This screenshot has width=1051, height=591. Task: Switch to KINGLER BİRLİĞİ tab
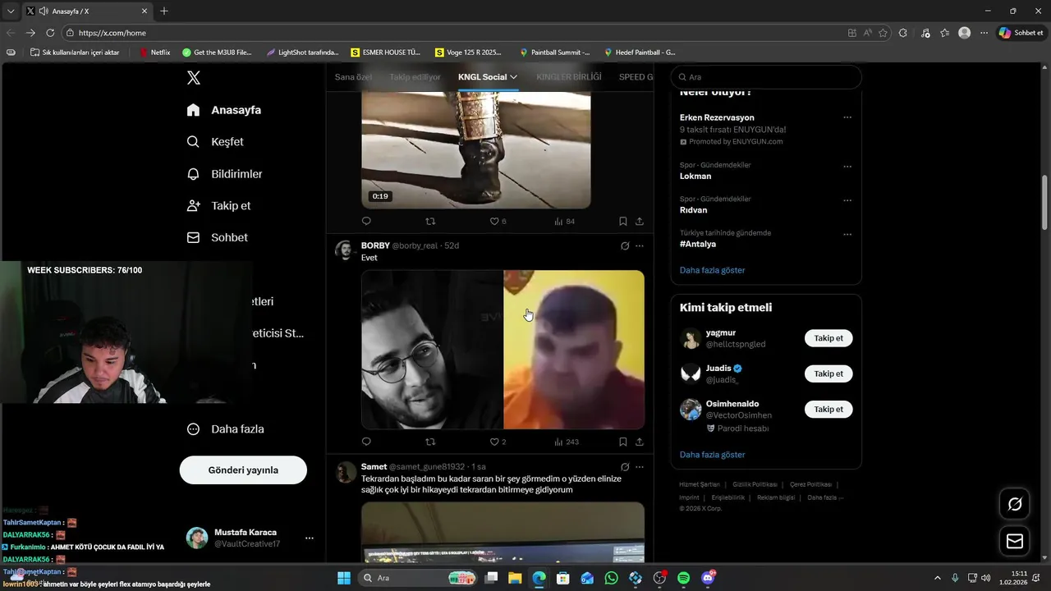[569, 77]
